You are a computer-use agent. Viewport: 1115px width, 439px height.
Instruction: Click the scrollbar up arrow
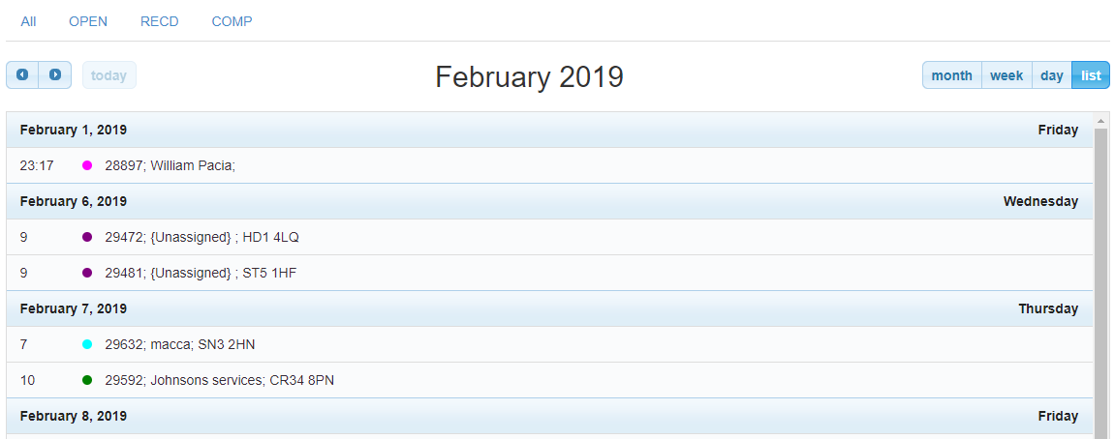coord(1100,120)
